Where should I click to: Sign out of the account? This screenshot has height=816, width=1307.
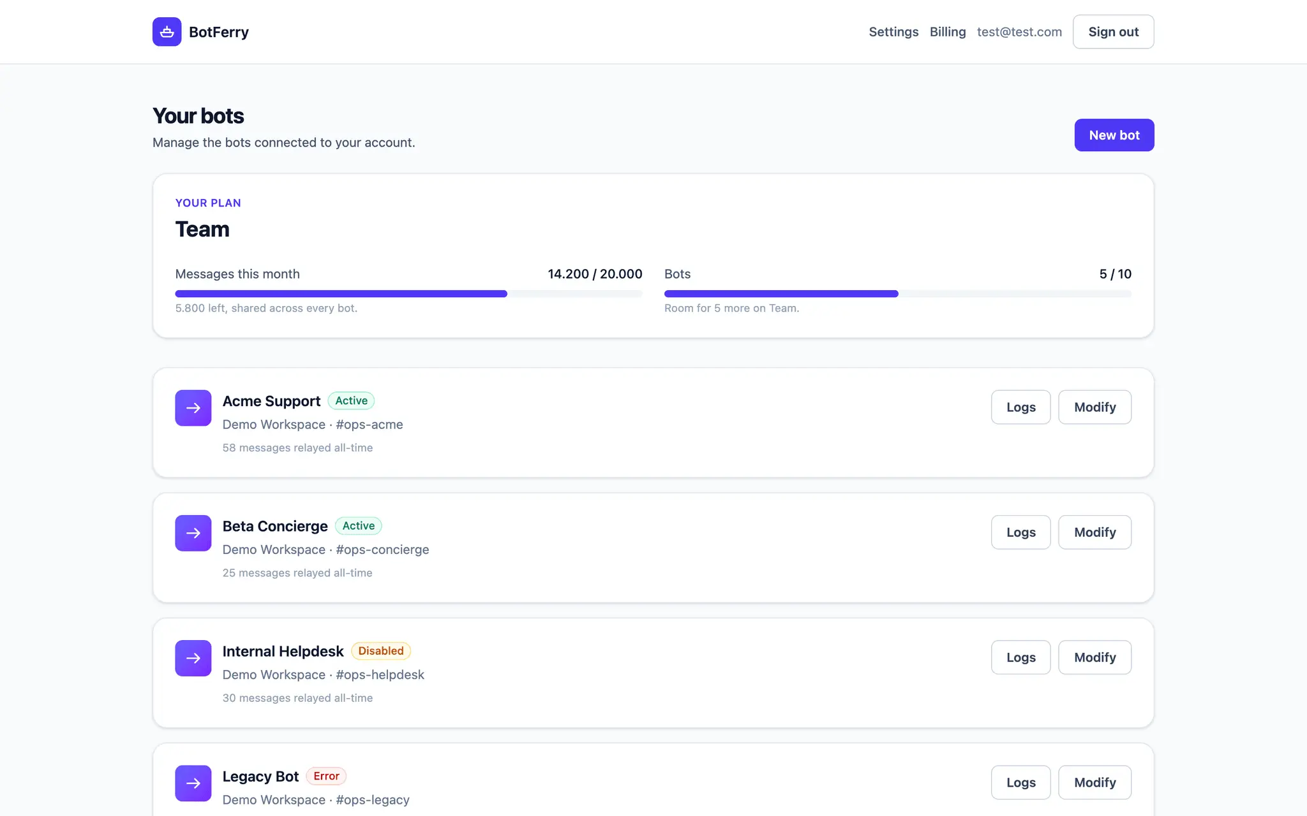click(x=1113, y=32)
